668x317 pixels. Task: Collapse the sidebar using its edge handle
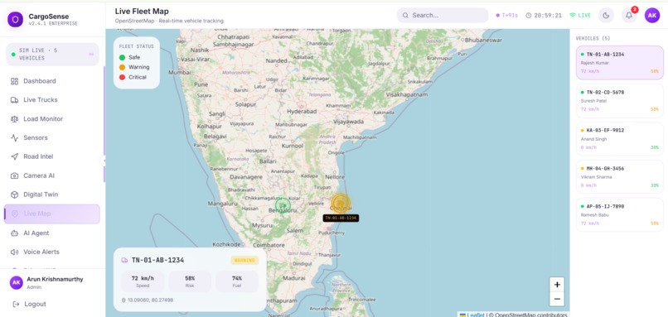(x=104, y=161)
